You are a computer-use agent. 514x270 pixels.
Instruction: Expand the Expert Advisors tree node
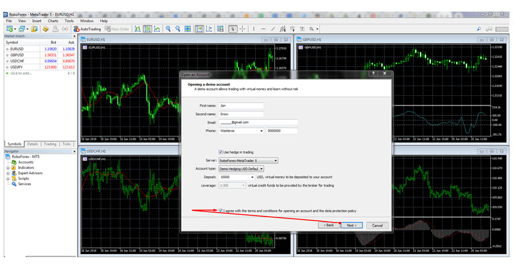pyautogui.click(x=8, y=173)
